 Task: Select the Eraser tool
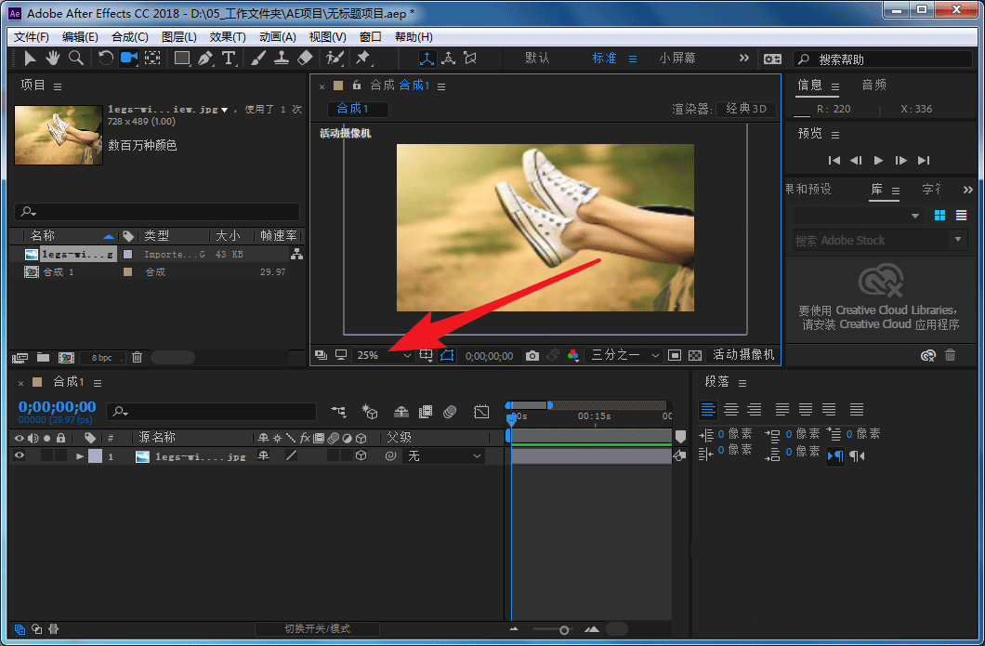pyautogui.click(x=305, y=58)
